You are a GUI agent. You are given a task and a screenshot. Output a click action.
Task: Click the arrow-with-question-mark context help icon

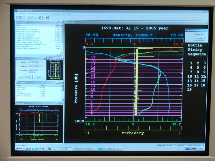(47, 17)
